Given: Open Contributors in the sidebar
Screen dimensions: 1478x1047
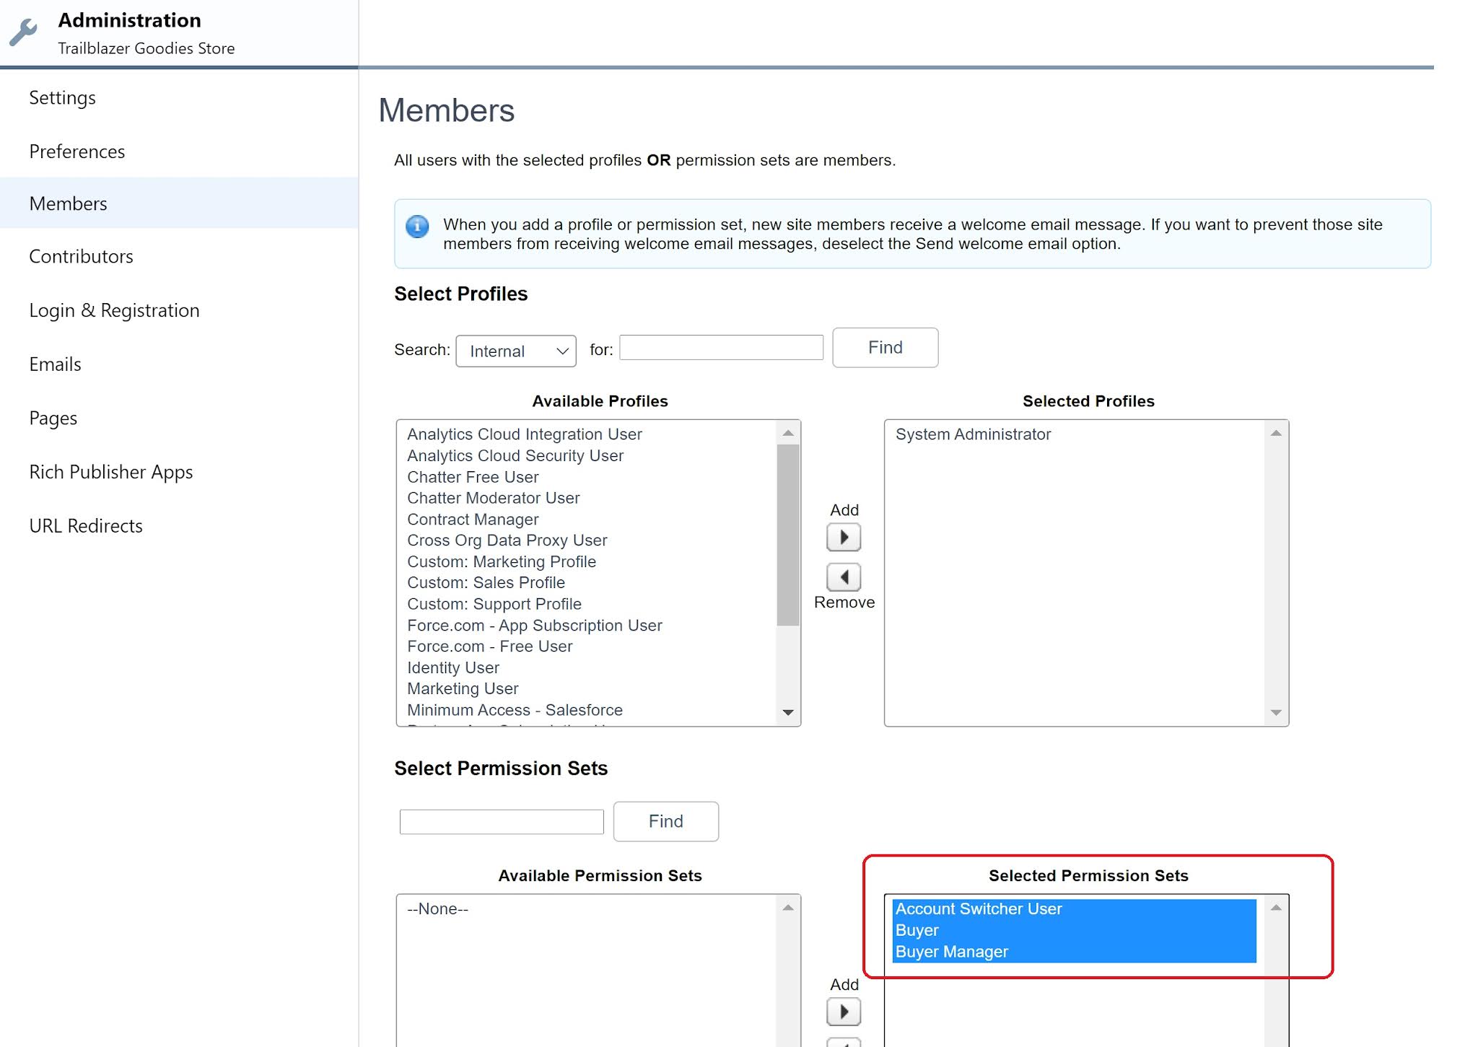Looking at the screenshot, I should [x=81, y=257].
